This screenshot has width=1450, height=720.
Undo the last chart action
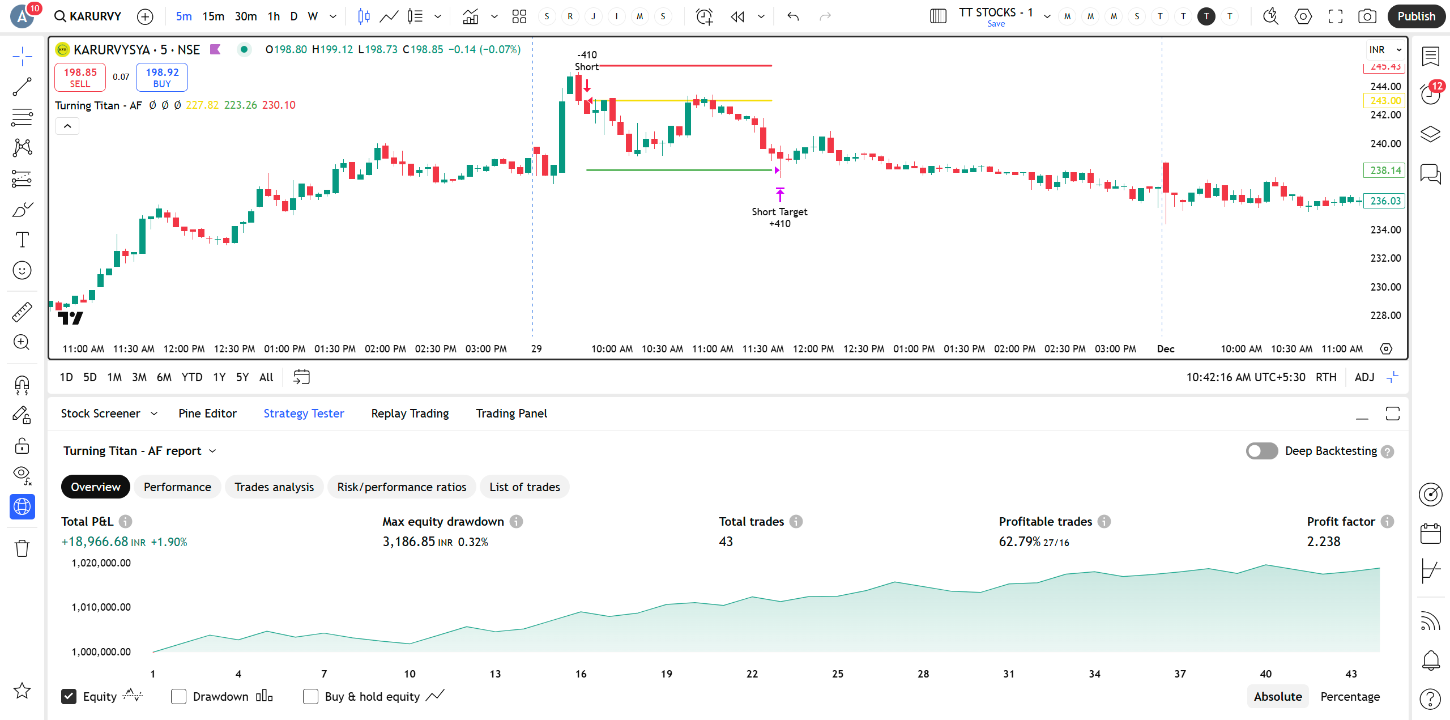coord(793,16)
